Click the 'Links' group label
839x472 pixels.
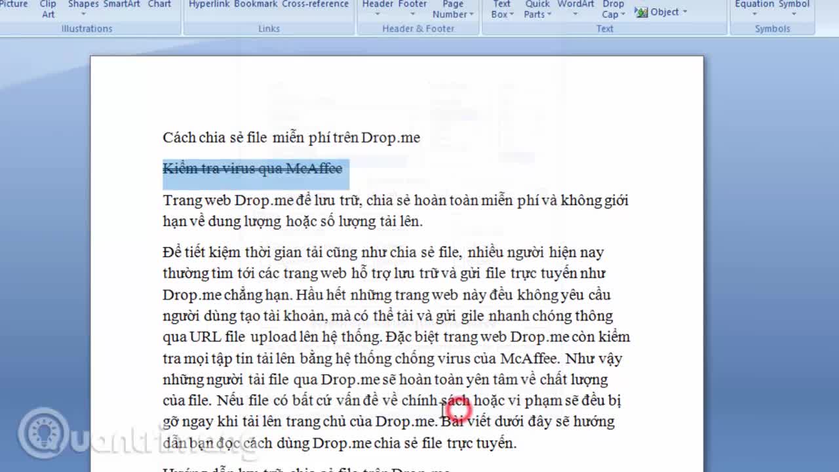point(269,29)
